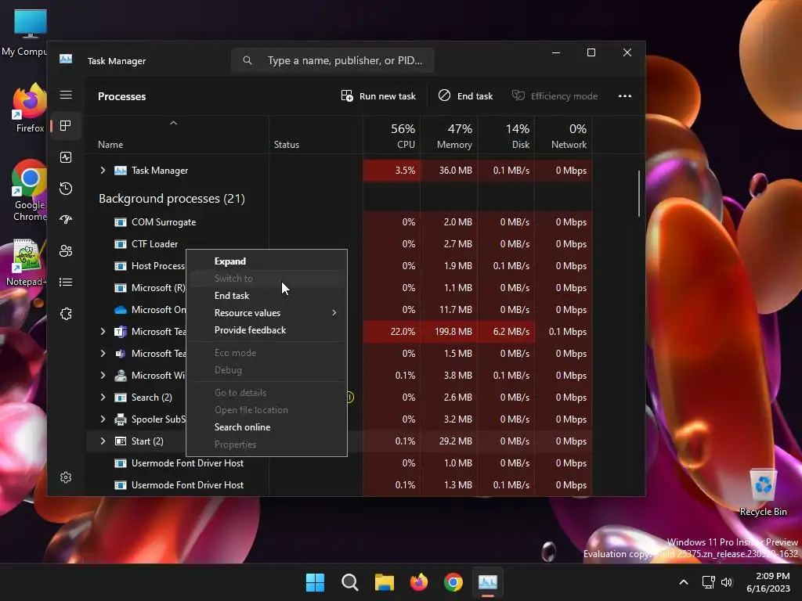802x601 pixels.
Task: Open the Startup apps sidebar icon
Action: tap(66, 220)
